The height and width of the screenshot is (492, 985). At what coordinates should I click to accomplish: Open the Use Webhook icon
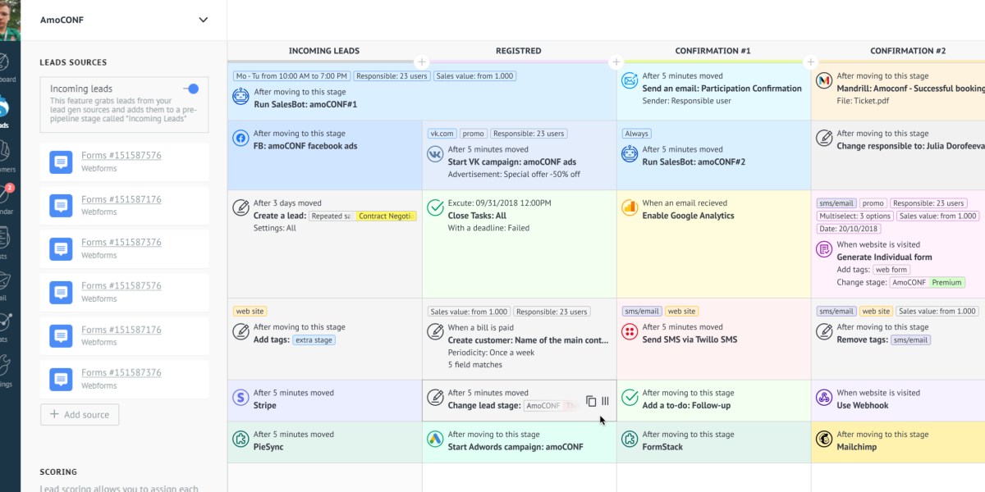[x=824, y=398]
